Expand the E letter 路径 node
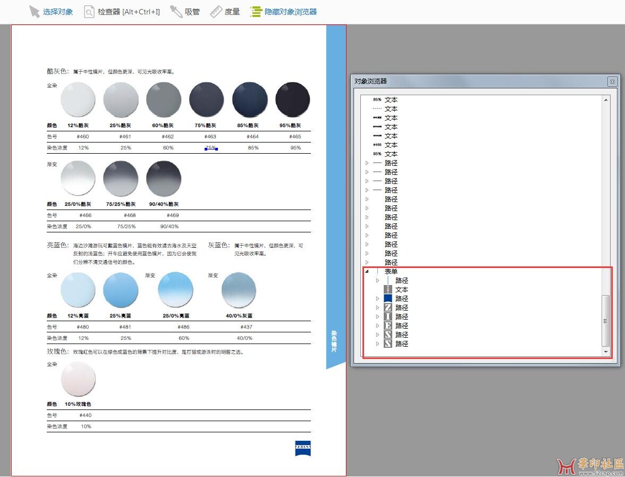 coord(377,325)
